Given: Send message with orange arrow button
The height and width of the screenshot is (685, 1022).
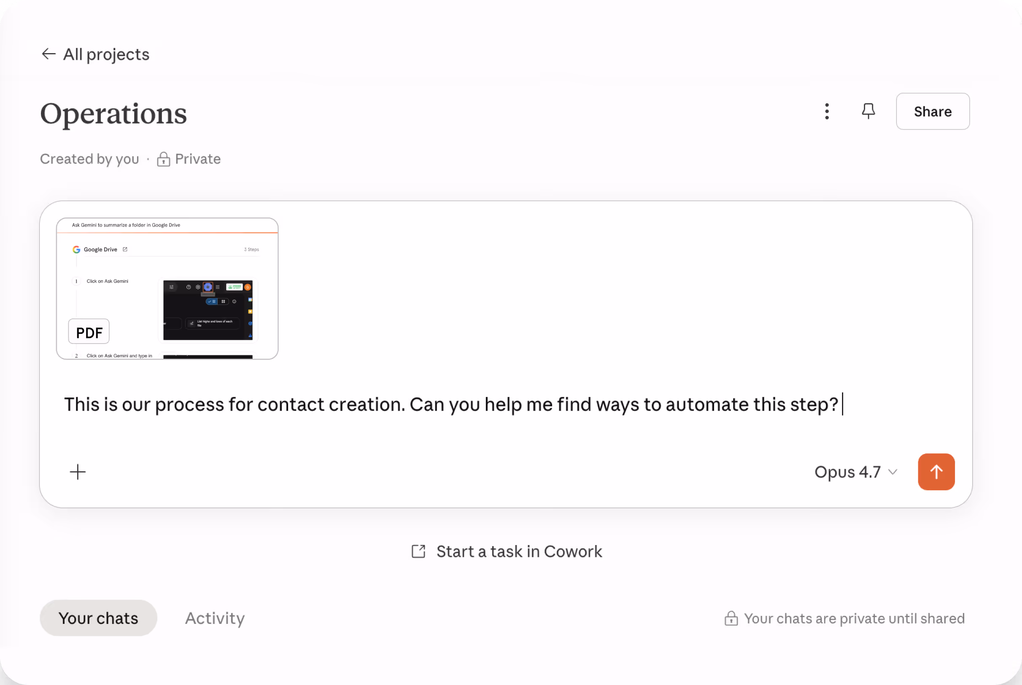Looking at the screenshot, I should tap(936, 472).
